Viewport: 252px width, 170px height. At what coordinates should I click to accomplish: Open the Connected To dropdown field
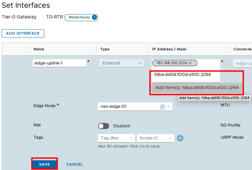(242, 63)
